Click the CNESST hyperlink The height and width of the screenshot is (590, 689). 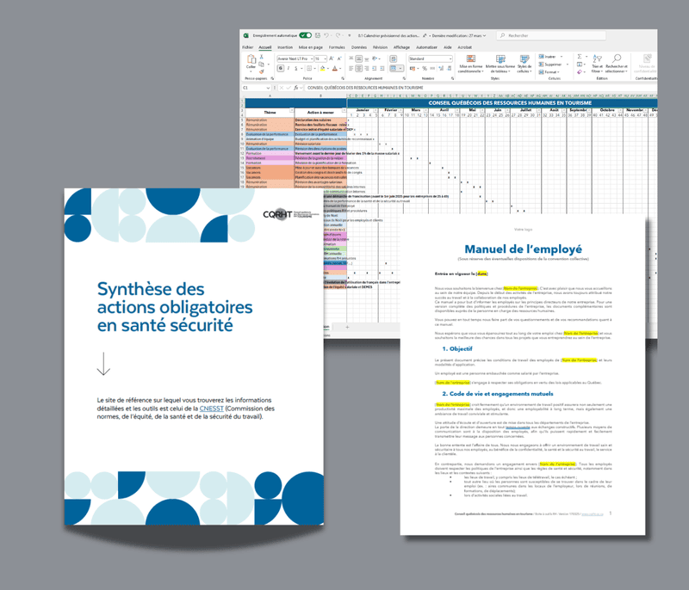(210, 409)
